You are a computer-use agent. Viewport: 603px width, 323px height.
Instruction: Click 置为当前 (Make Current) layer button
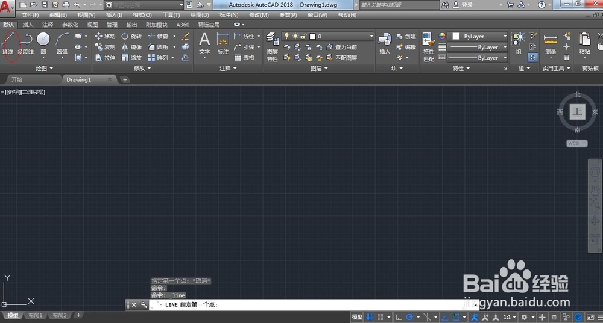342,47
